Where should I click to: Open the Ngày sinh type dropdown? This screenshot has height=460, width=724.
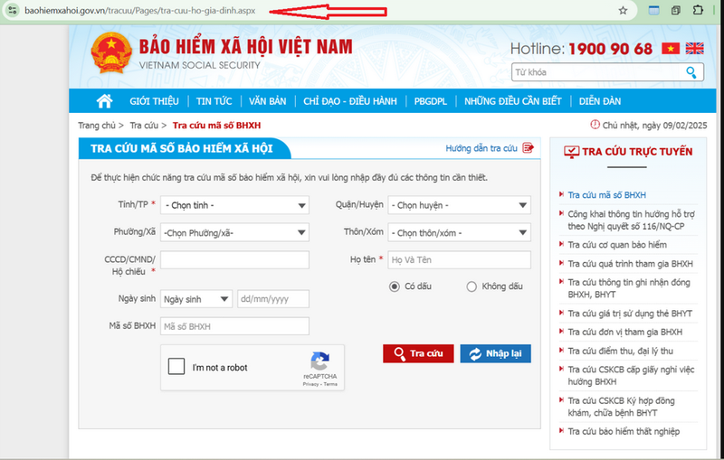196,299
